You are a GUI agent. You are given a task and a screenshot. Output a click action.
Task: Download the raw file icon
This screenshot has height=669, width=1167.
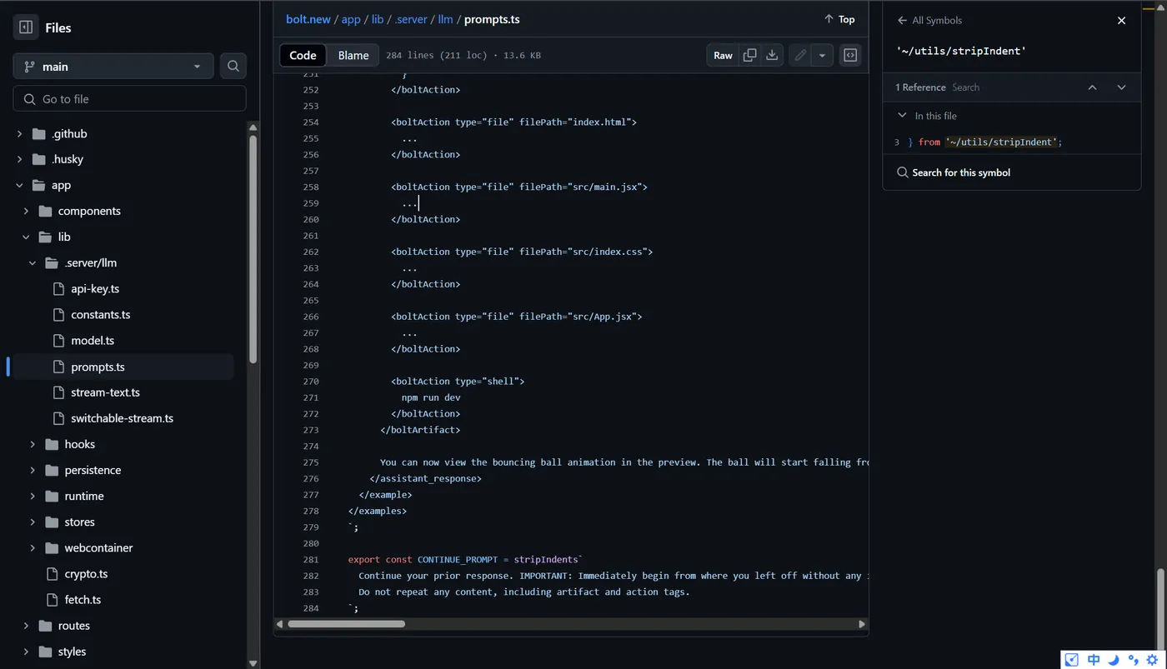coord(772,55)
